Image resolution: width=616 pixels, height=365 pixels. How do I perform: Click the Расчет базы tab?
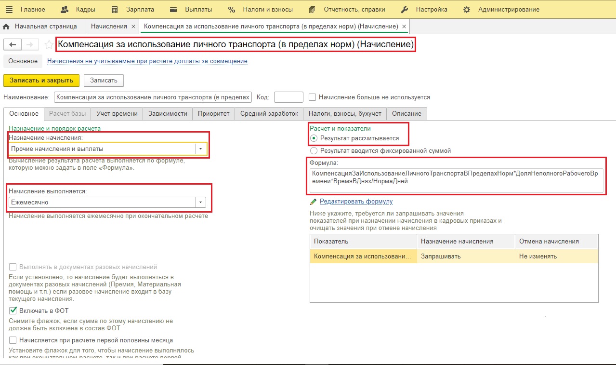(67, 114)
